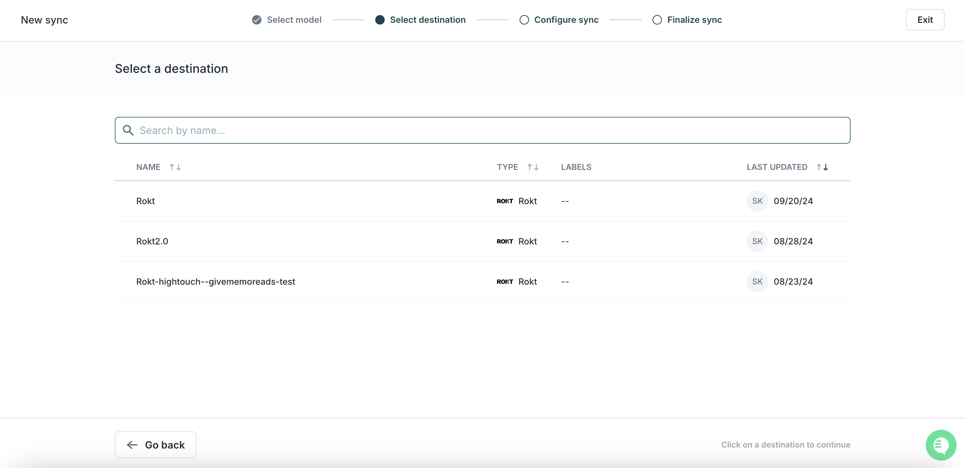Click the Finalize sync step circle
Screen dimensions: 964x468
click(657, 20)
